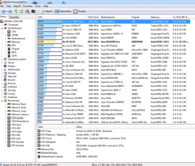Expand the Operating System tree node
This screenshot has width=195, height=166.
[2, 59]
